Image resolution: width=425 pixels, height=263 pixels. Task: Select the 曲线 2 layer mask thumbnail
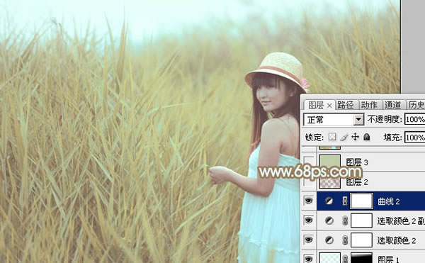361,201
